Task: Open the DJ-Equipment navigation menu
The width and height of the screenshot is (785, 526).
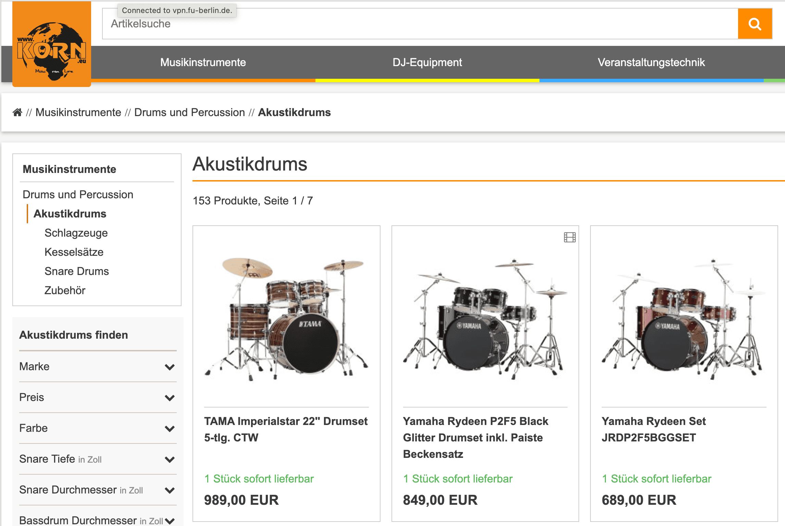Action: 427,62
